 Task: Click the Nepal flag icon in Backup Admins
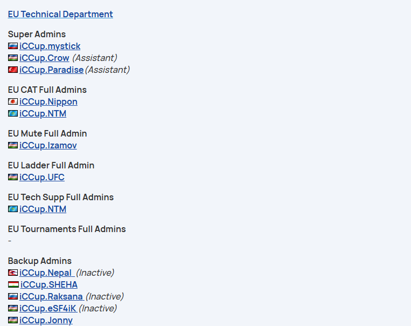13,273
